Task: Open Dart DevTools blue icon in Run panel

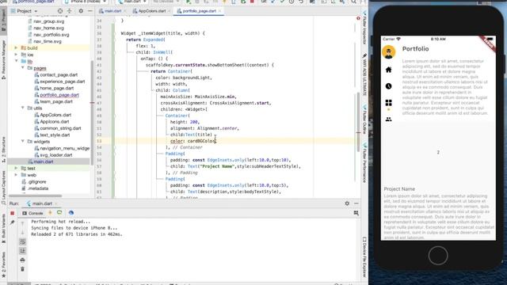Action: click(71, 213)
